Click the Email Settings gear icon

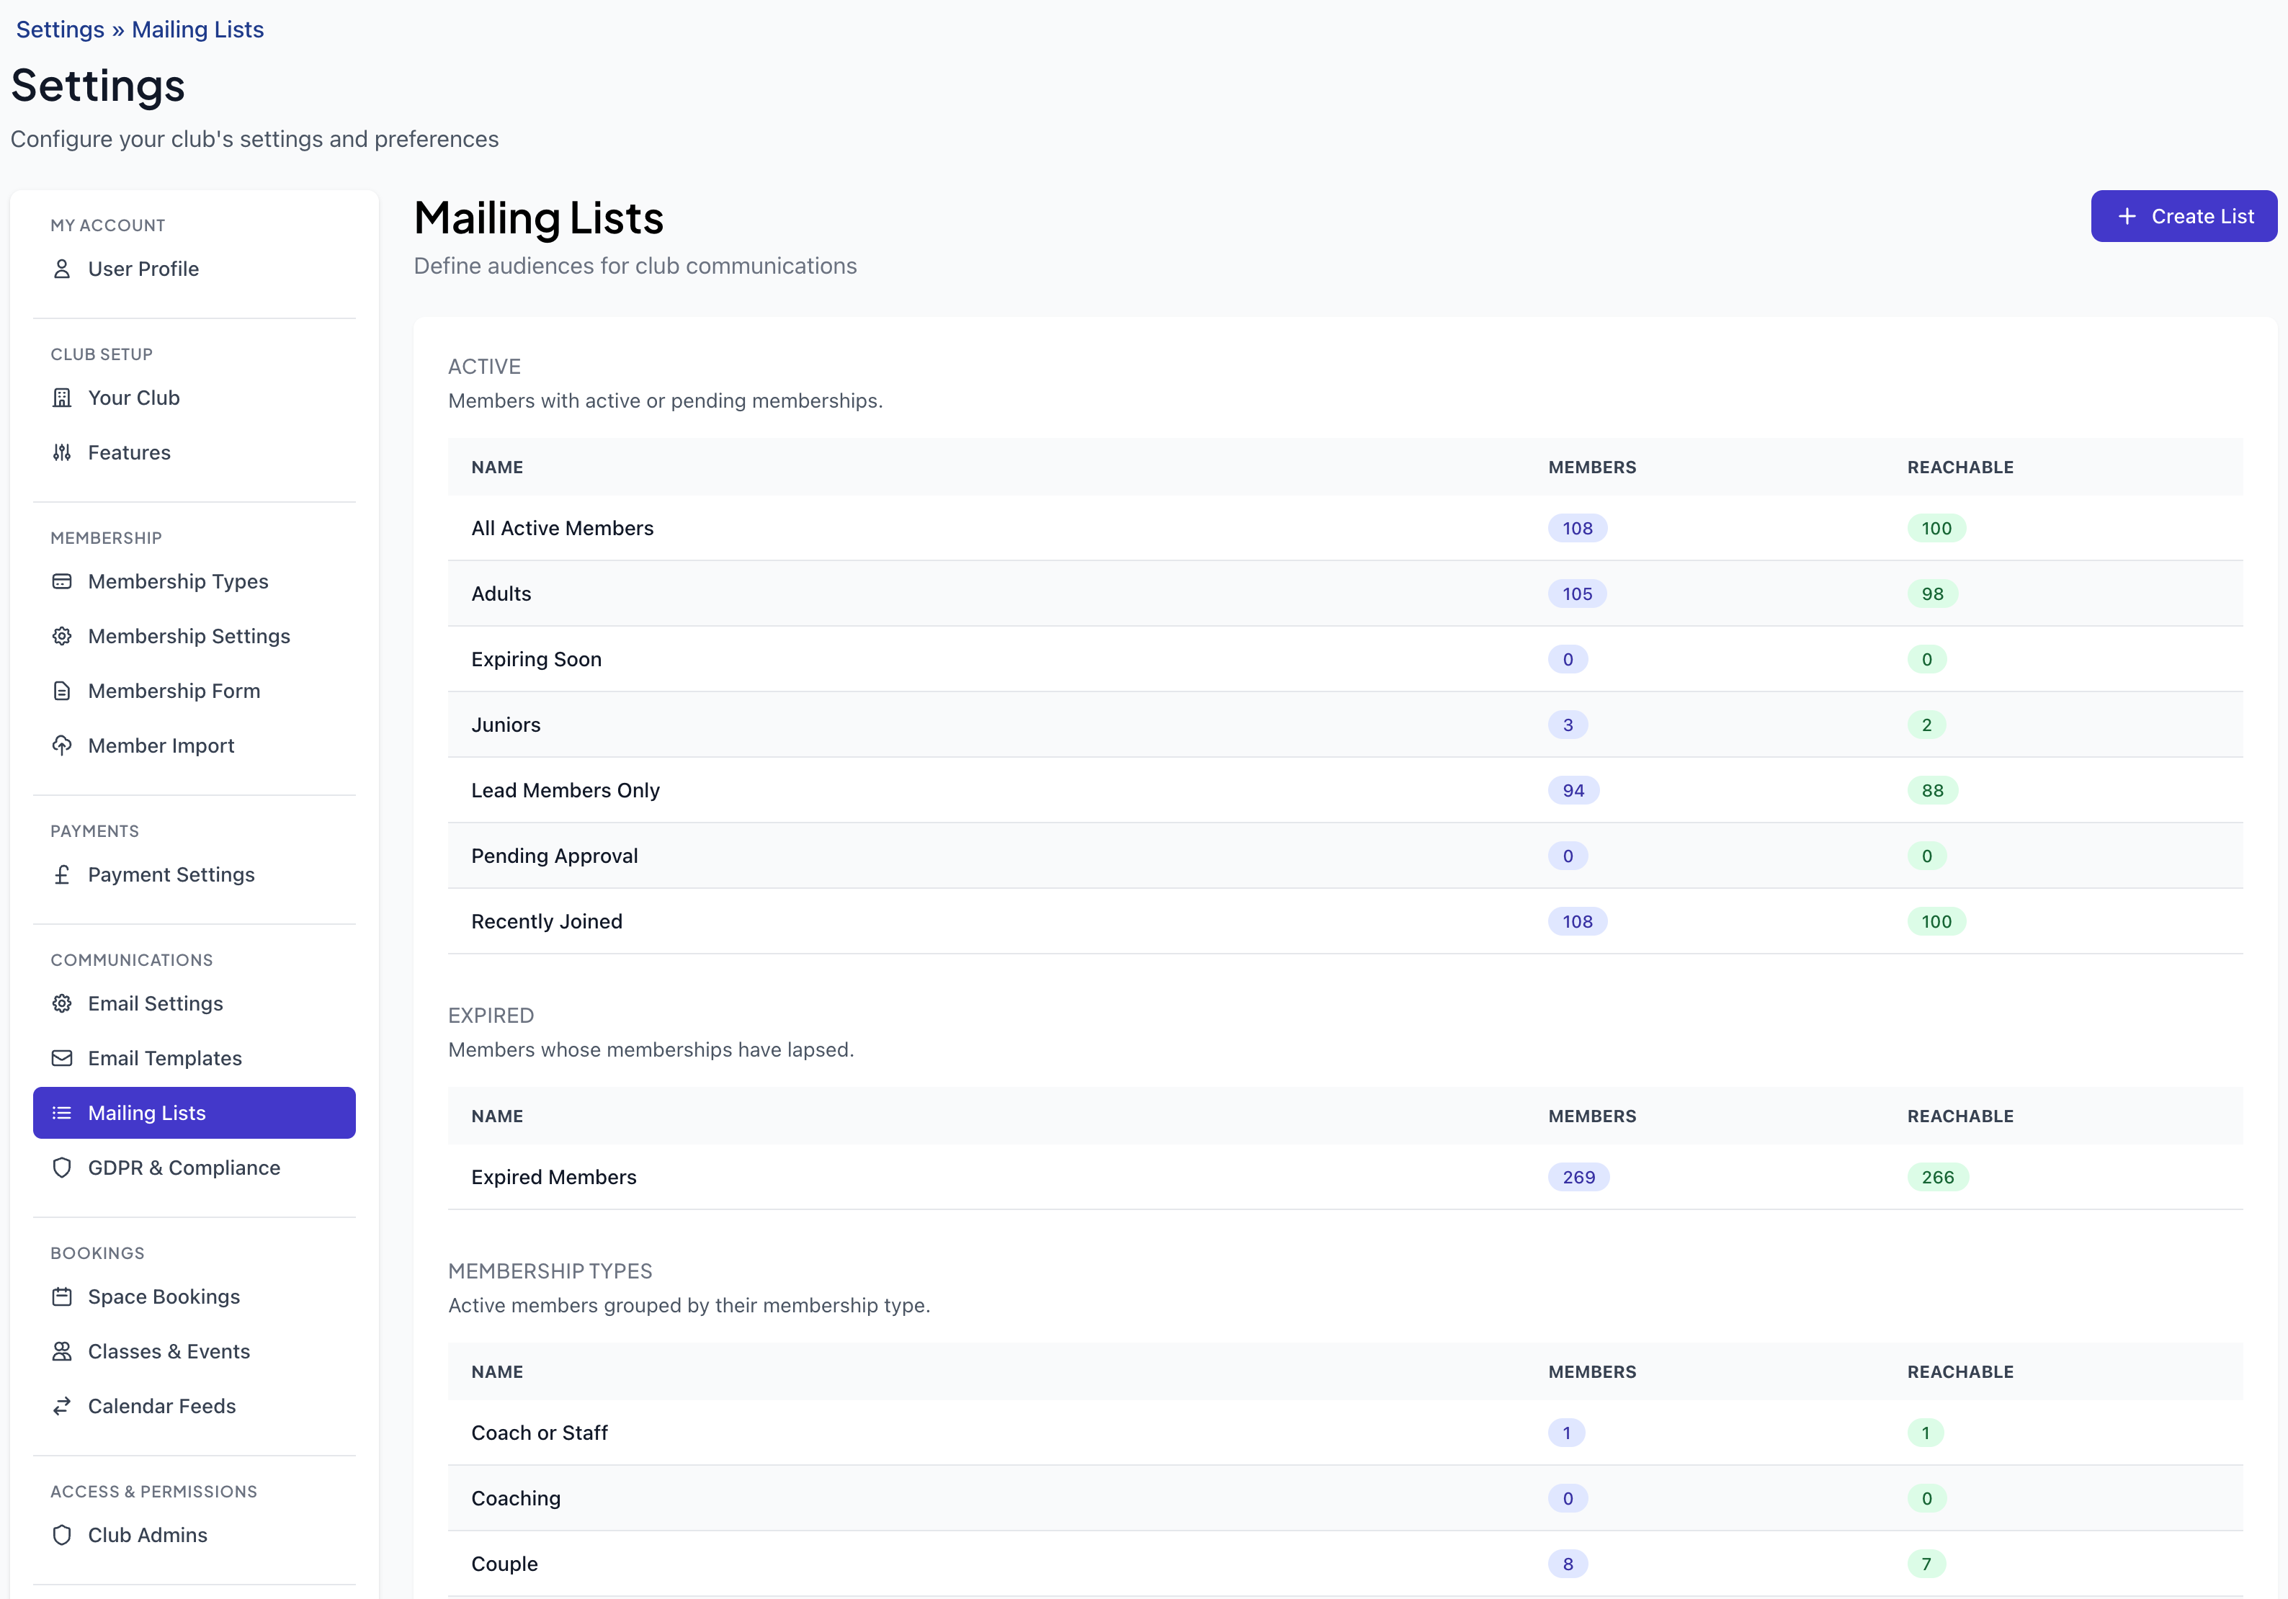pos(62,1003)
